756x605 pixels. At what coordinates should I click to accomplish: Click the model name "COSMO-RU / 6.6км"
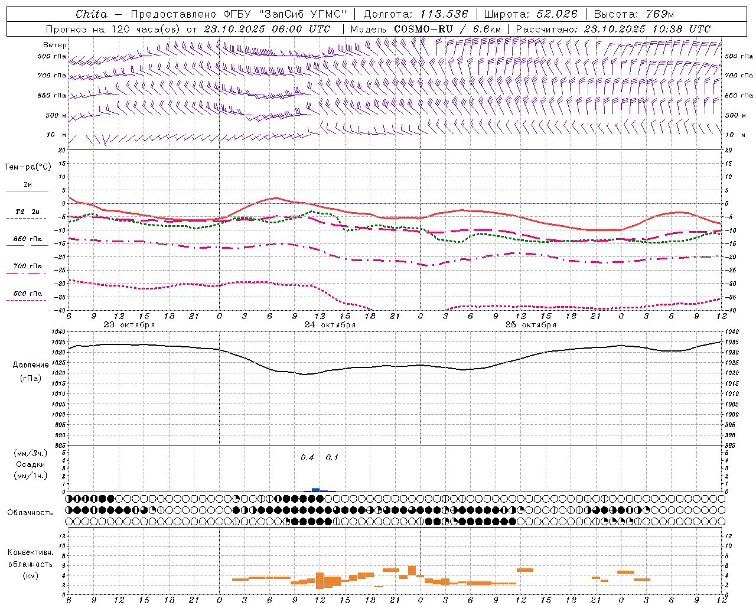tap(447, 29)
